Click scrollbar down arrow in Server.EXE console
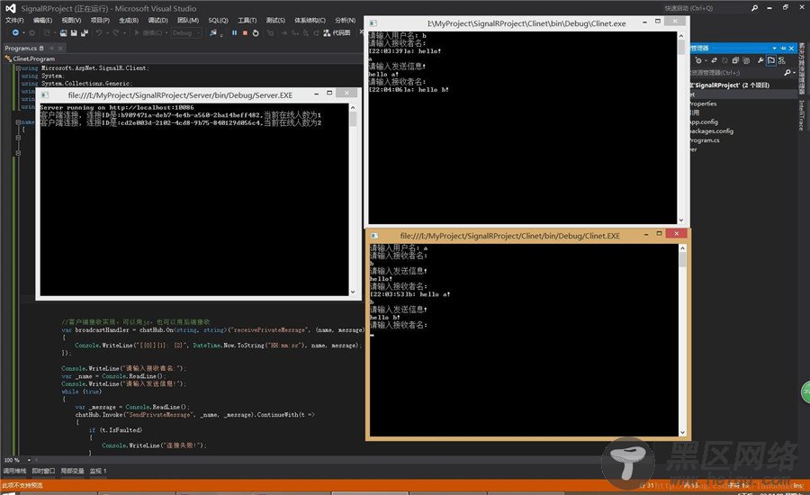This screenshot has width=810, height=495. [353, 292]
